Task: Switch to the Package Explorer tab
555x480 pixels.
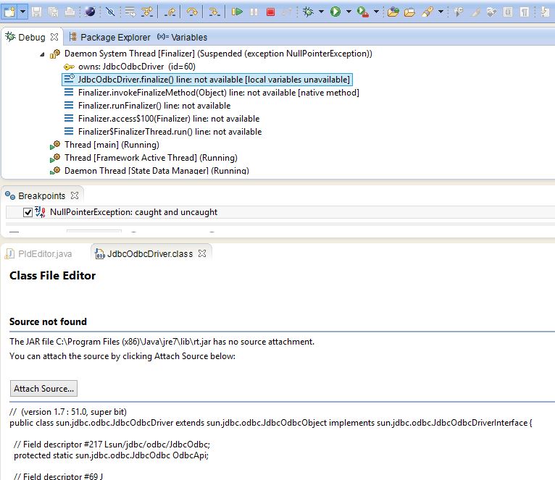Action: click(x=109, y=37)
